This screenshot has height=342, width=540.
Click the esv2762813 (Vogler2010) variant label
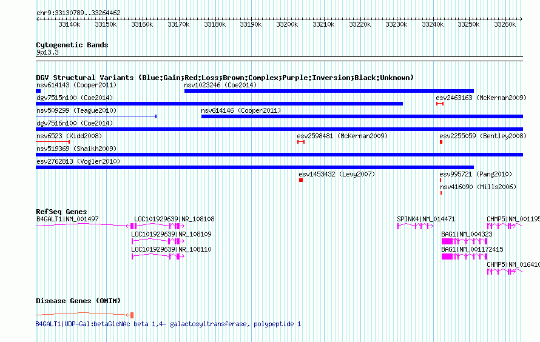point(78,161)
